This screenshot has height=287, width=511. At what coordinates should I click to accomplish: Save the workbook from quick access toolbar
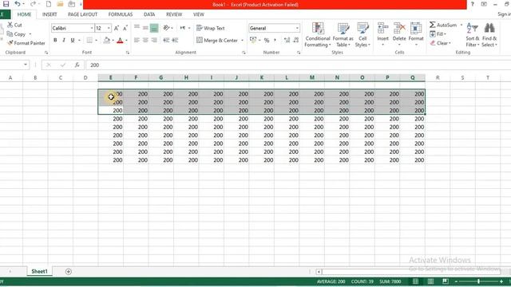[x=6, y=4]
